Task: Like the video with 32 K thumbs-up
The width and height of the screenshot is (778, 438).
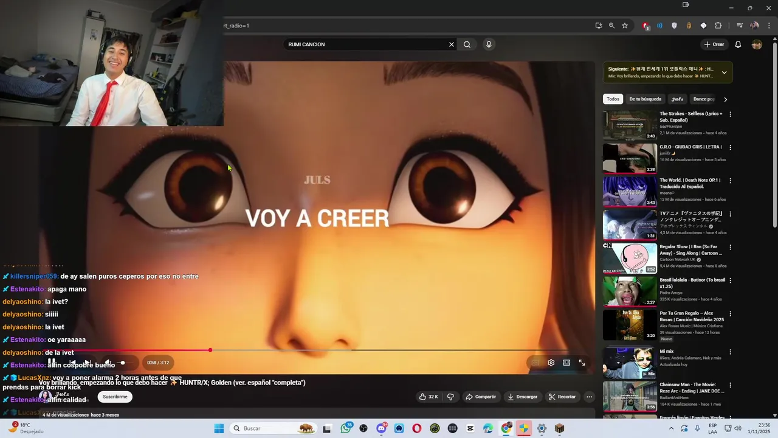Action: coord(429,397)
